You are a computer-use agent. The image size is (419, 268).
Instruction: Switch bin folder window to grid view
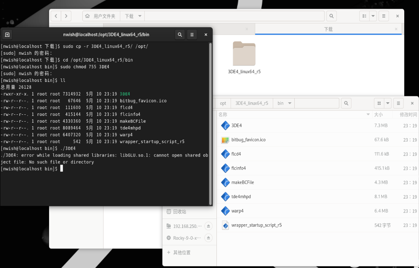(x=379, y=103)
